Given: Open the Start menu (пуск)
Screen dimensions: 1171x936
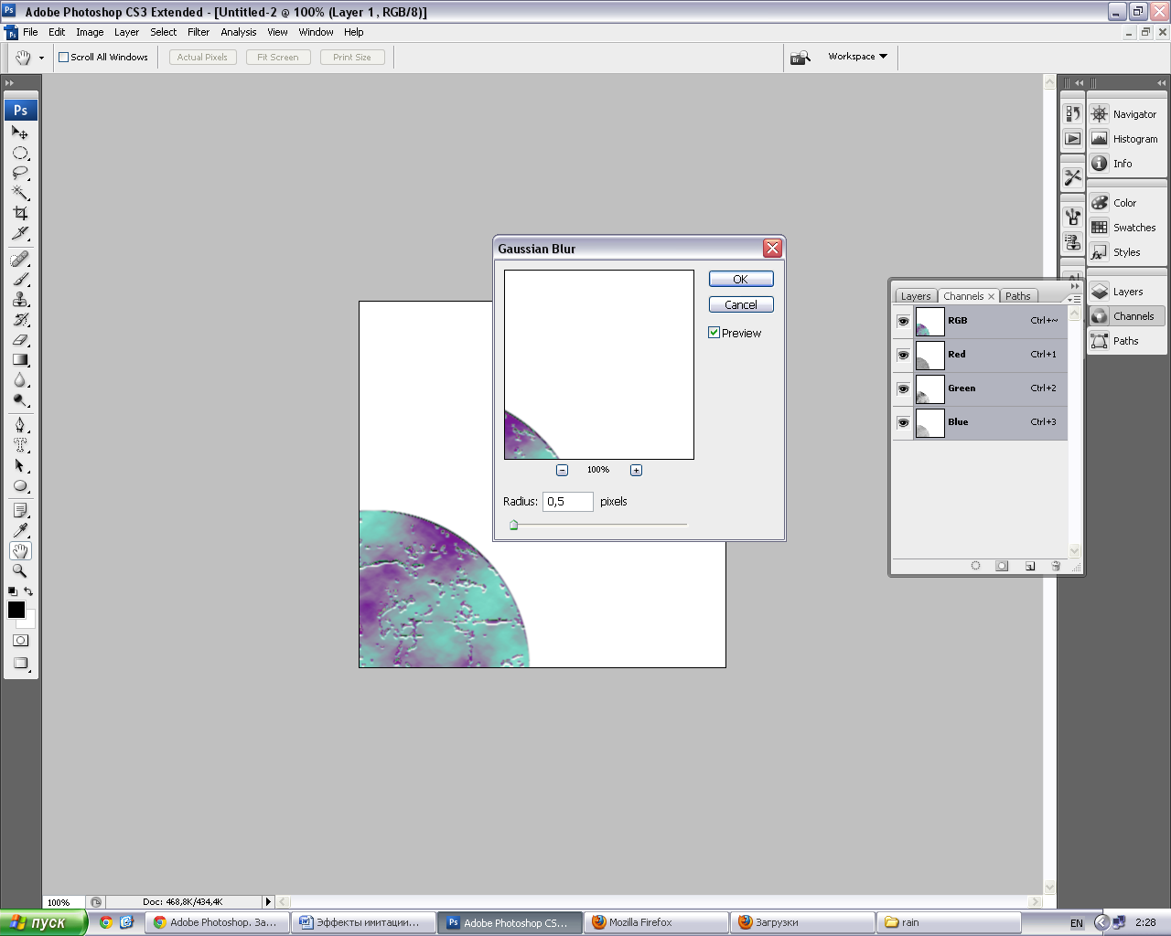Looking at the screenshot, I should [43, 922].
